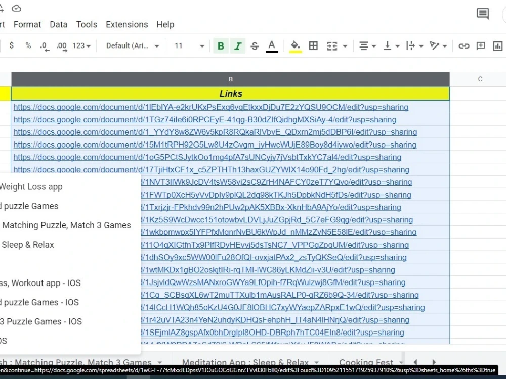Screen dimensions: 506x379
Task: Format selection as currency
Action: click(12, 46)
